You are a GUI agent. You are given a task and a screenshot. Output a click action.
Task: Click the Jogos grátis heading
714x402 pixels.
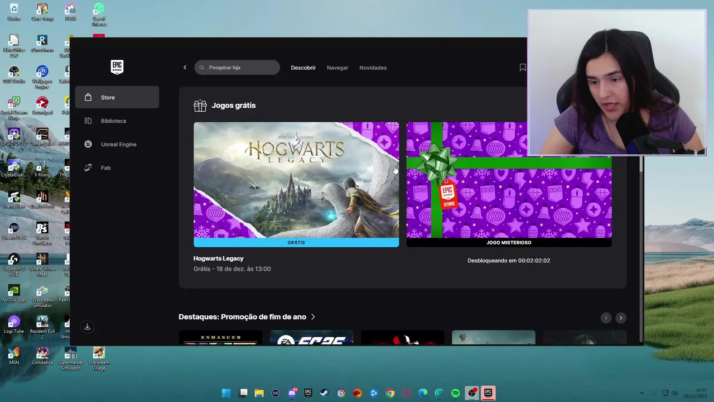234,105
